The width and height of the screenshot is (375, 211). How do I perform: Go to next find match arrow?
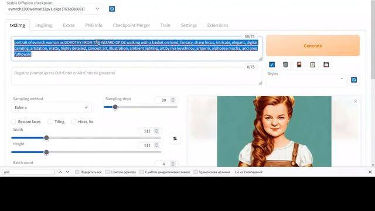(x=68, y=172)
